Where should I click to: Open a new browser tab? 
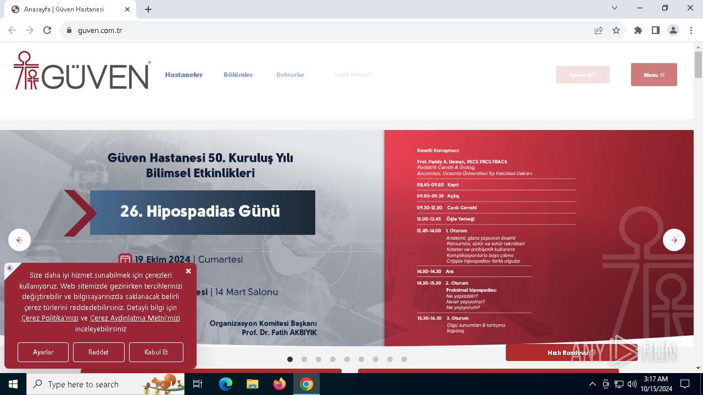coord(148,9)
